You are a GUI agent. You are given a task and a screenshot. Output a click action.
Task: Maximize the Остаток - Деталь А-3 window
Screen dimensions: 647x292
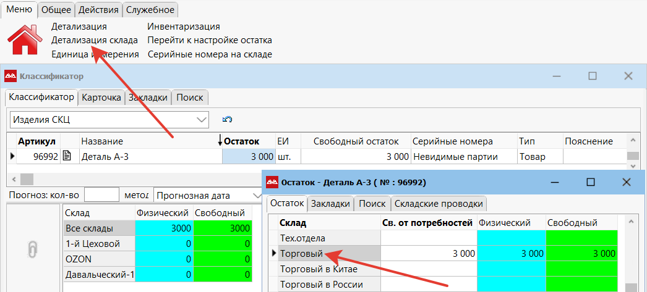[x=591, y=182]
